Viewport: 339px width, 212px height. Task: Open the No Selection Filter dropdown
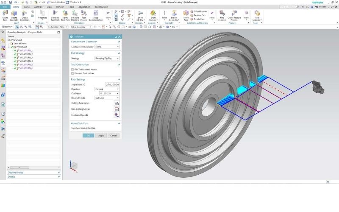(58, 27)
